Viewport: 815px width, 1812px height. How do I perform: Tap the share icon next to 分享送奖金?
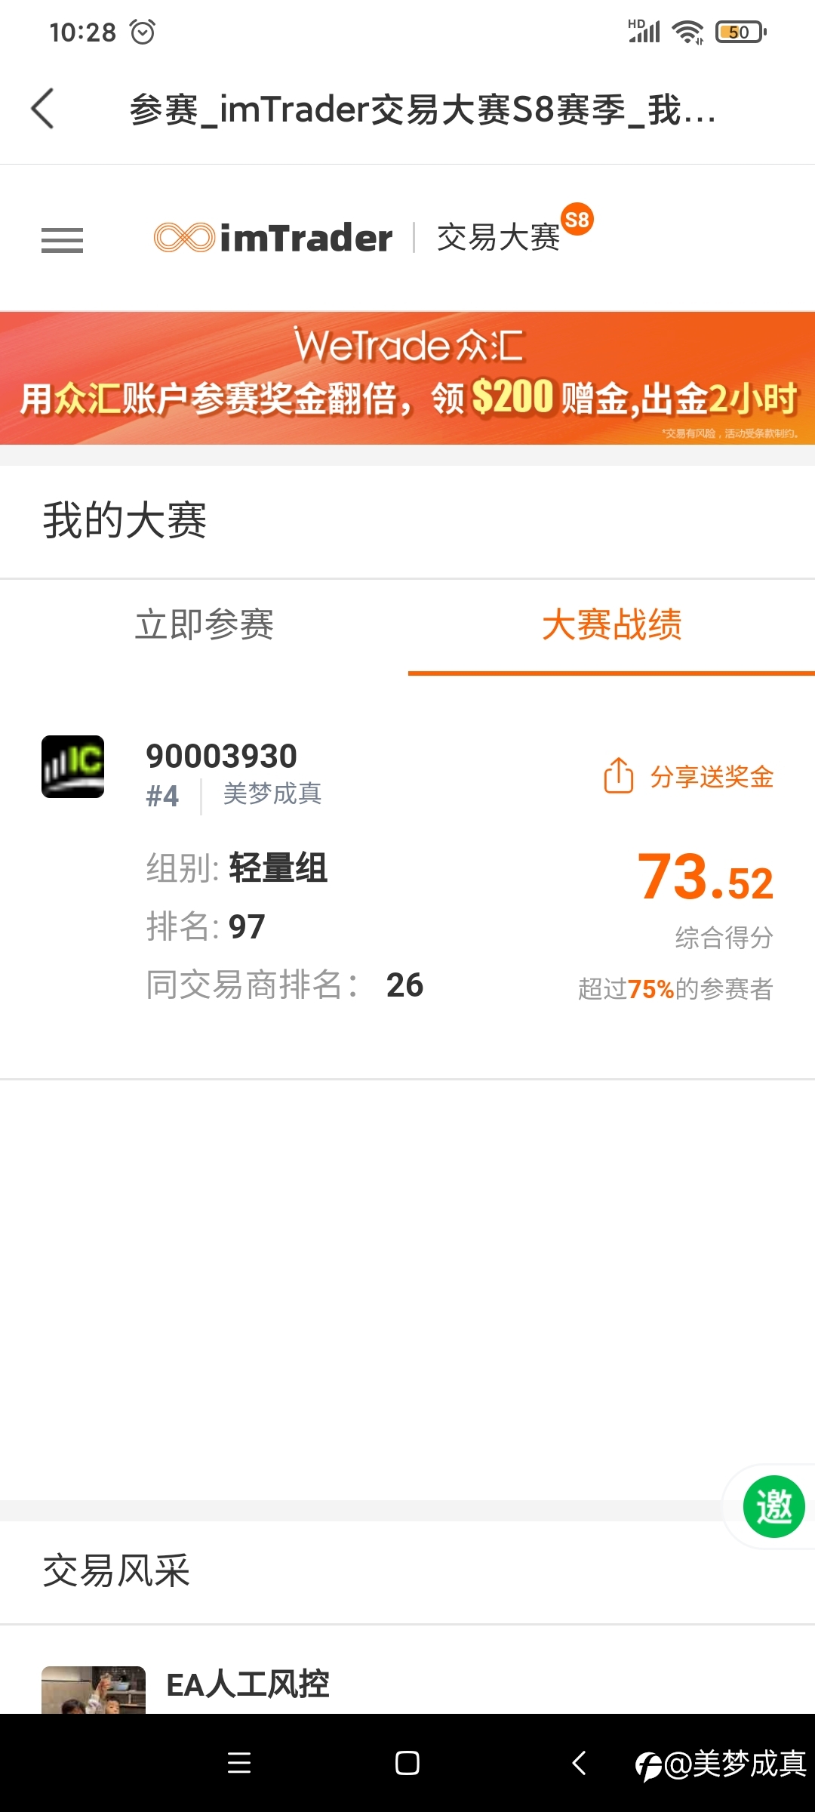[x=619, y=775]
